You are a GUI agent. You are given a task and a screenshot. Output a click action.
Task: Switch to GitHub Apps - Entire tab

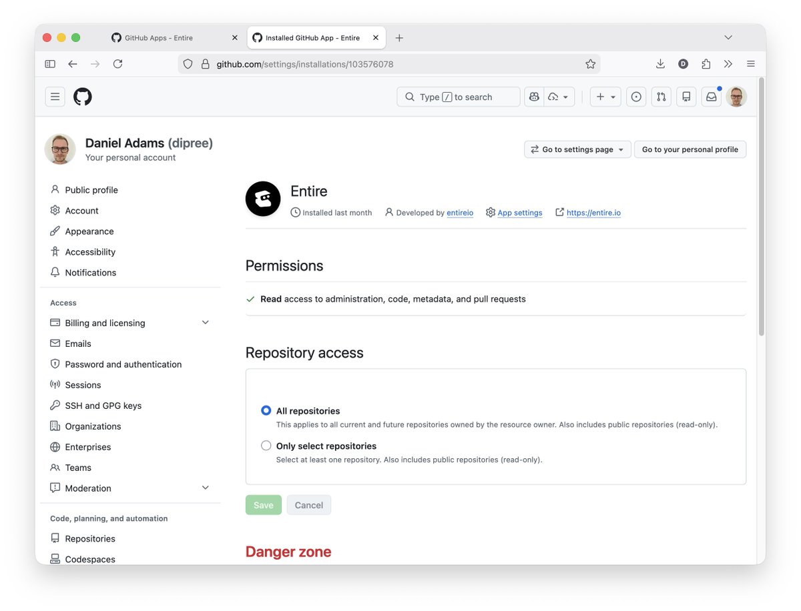(174, 38)
